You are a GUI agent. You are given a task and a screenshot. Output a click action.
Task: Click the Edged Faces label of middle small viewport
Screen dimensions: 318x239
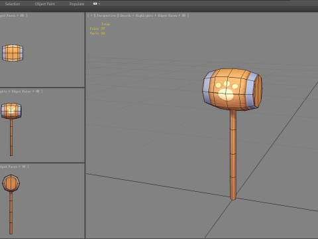(22, 92)
